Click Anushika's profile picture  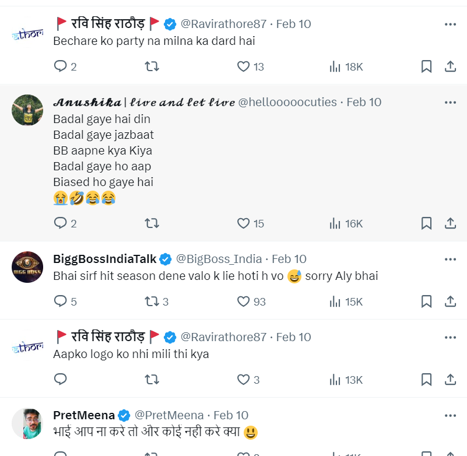coord(27,110)
